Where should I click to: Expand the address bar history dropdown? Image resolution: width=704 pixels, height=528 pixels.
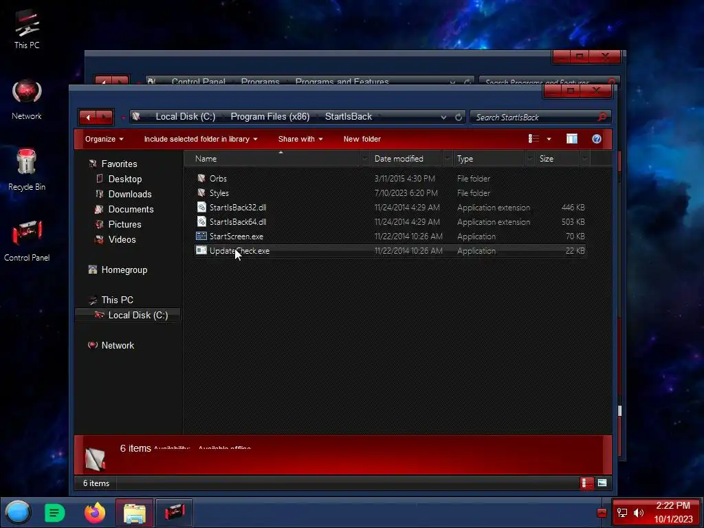pos(443,117)
